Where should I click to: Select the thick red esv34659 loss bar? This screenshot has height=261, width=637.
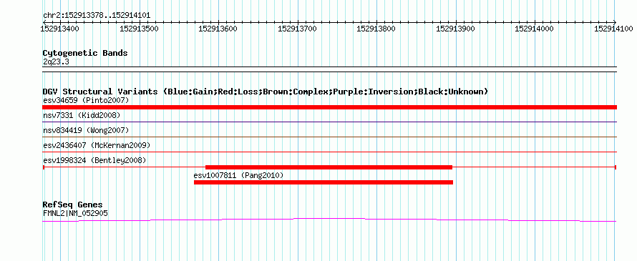(x=329, y=107)
